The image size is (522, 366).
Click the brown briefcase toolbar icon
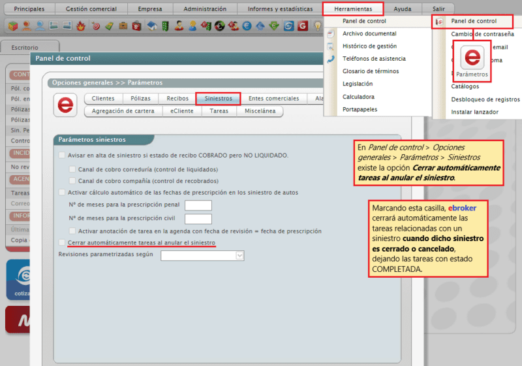[123, 25]
